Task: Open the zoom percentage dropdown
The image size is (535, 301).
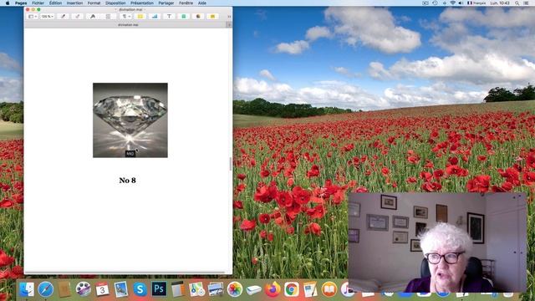Action: point(48,17)
